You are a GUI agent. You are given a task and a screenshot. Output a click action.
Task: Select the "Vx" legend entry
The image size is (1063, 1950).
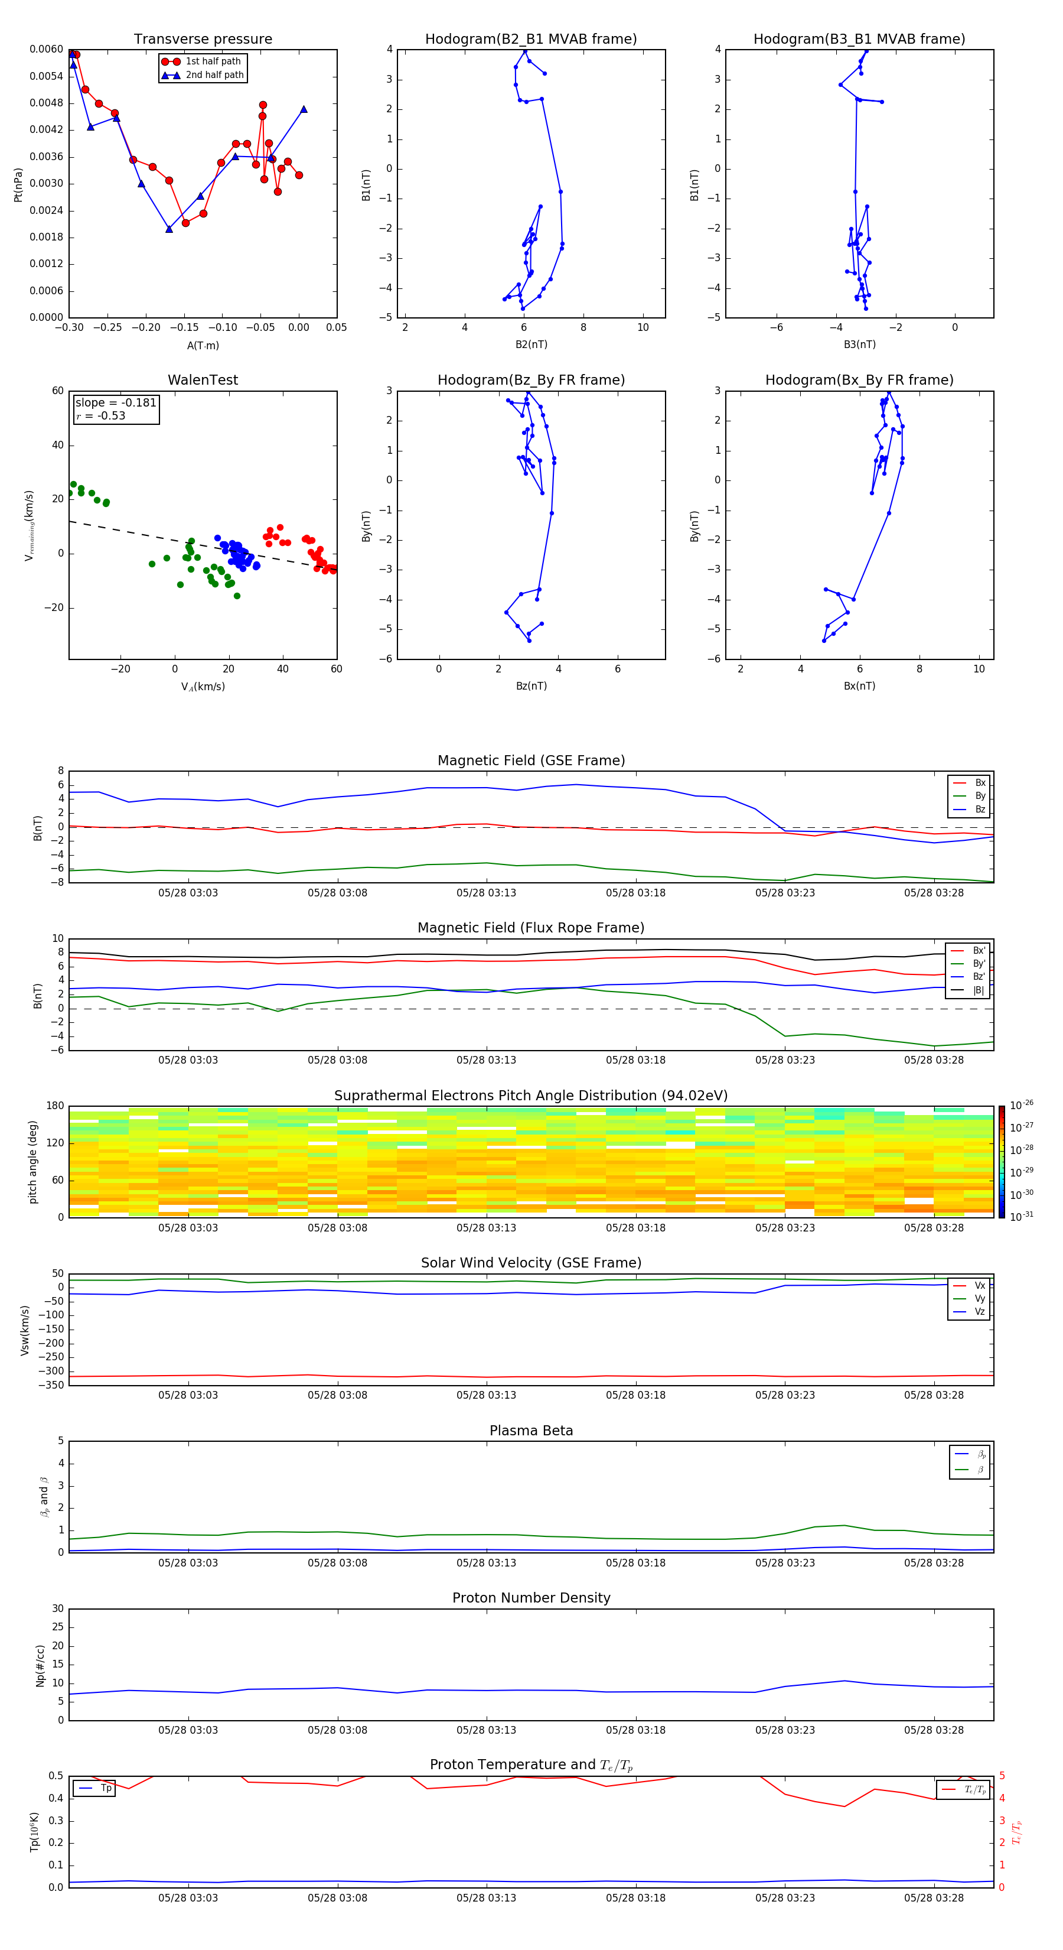[x=969, y=1285]
